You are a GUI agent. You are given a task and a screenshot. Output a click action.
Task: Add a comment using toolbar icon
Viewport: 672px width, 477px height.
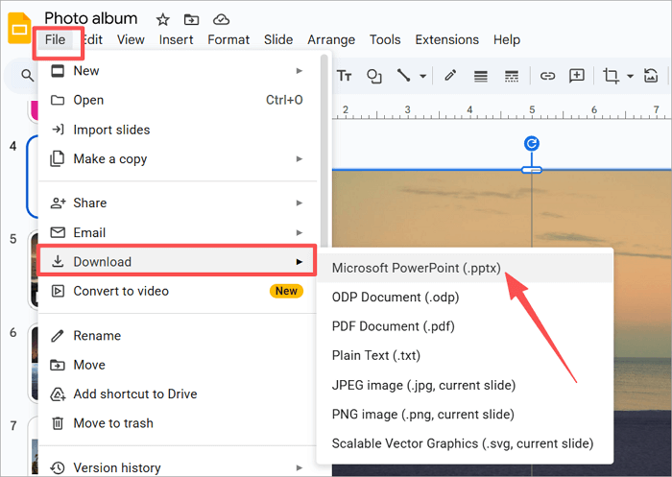click(577, 76)
